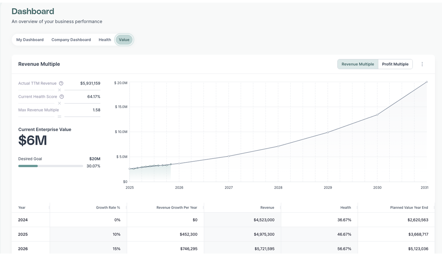Open the Health tab

click(105, 40)
